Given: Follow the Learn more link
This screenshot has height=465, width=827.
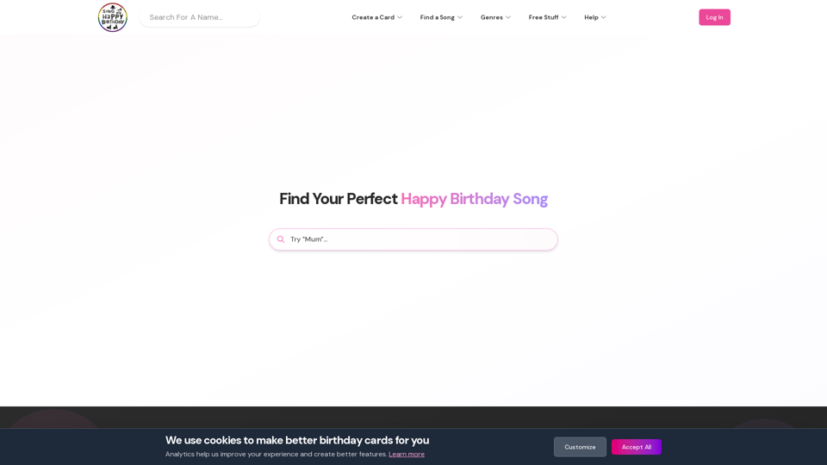Looking at the screenshot, I should coord(407,454).
